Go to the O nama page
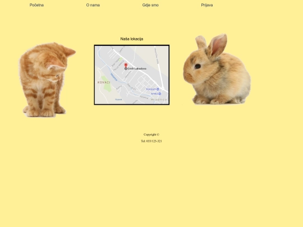This screenshot has height=227, width=303. coord(93,5)
